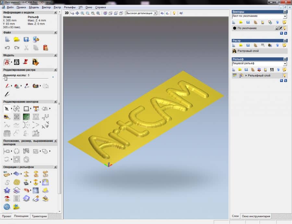Click the blue star icon in relief operations
The image size is (292, 224).
(x=7, y=190)
